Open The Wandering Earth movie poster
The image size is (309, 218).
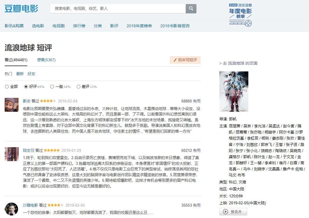coord(234,91)
